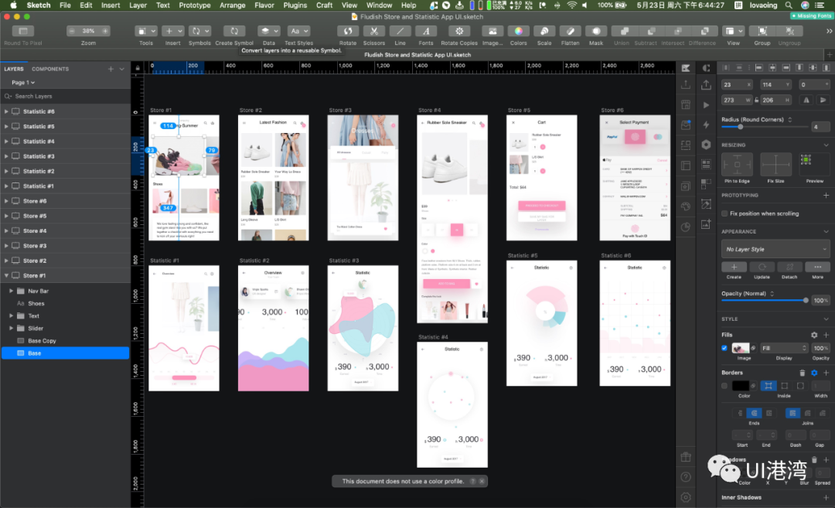835x508 pixels.
Task: Apply Mask from the toolbar
Action: [x=596, y=31]
